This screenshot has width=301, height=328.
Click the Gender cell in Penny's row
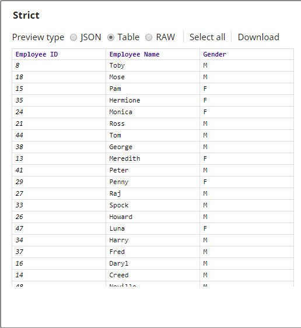[247, 182]
